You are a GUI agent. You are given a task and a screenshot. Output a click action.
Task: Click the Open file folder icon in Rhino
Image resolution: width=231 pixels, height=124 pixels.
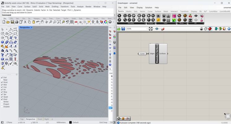pyautogui.click(x=8, y=22)
